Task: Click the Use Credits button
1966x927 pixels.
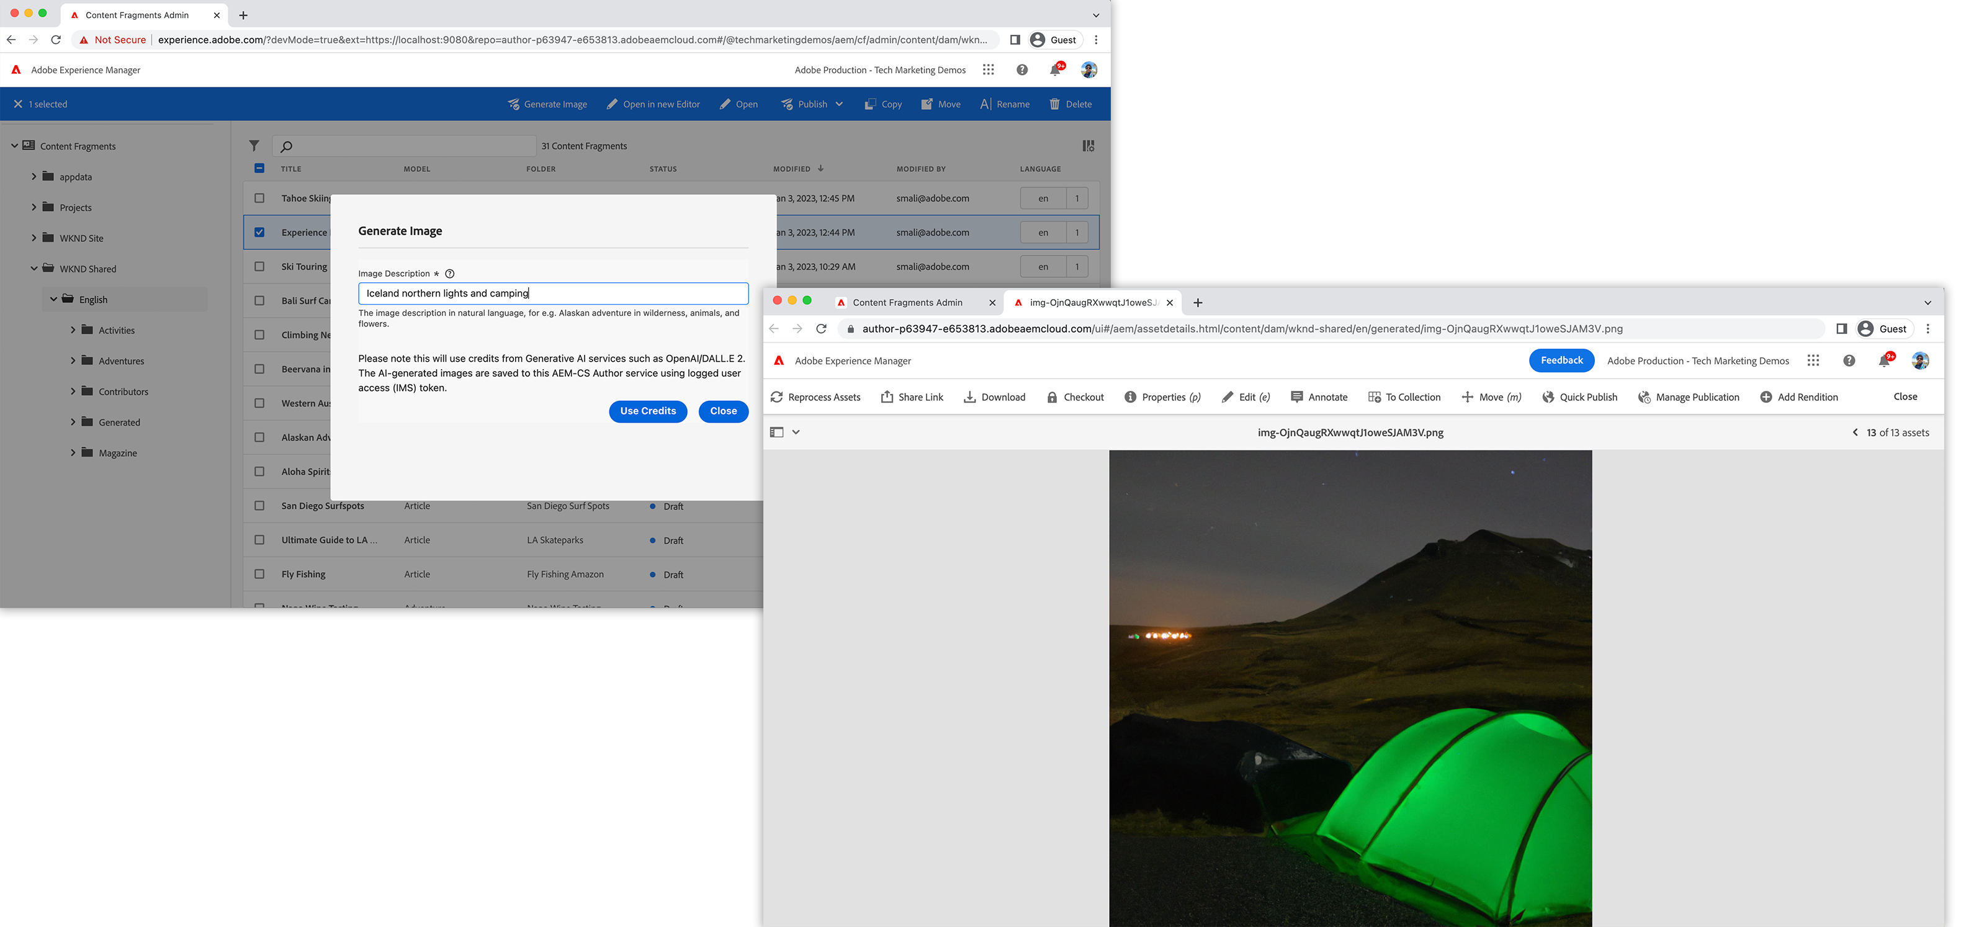Action: (x=647, y=411)
